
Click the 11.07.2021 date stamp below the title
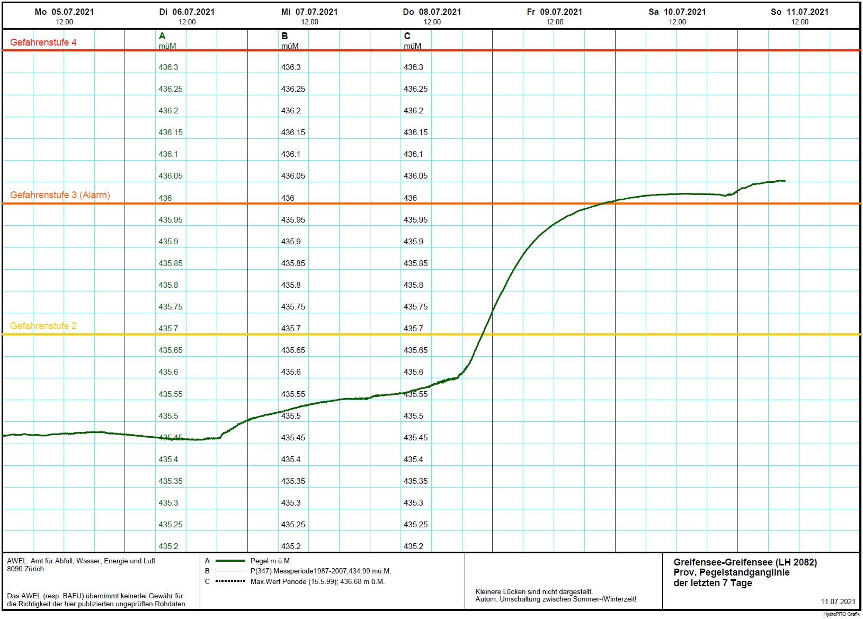[x=838, y=602]
